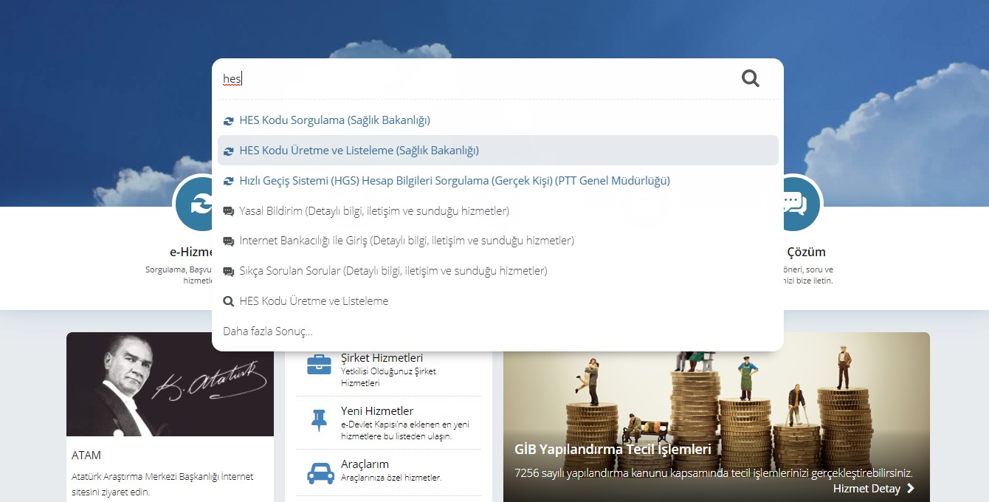Open the Araçlarım services link
This screenshot has height=502, width=989.
click(365, 464)
